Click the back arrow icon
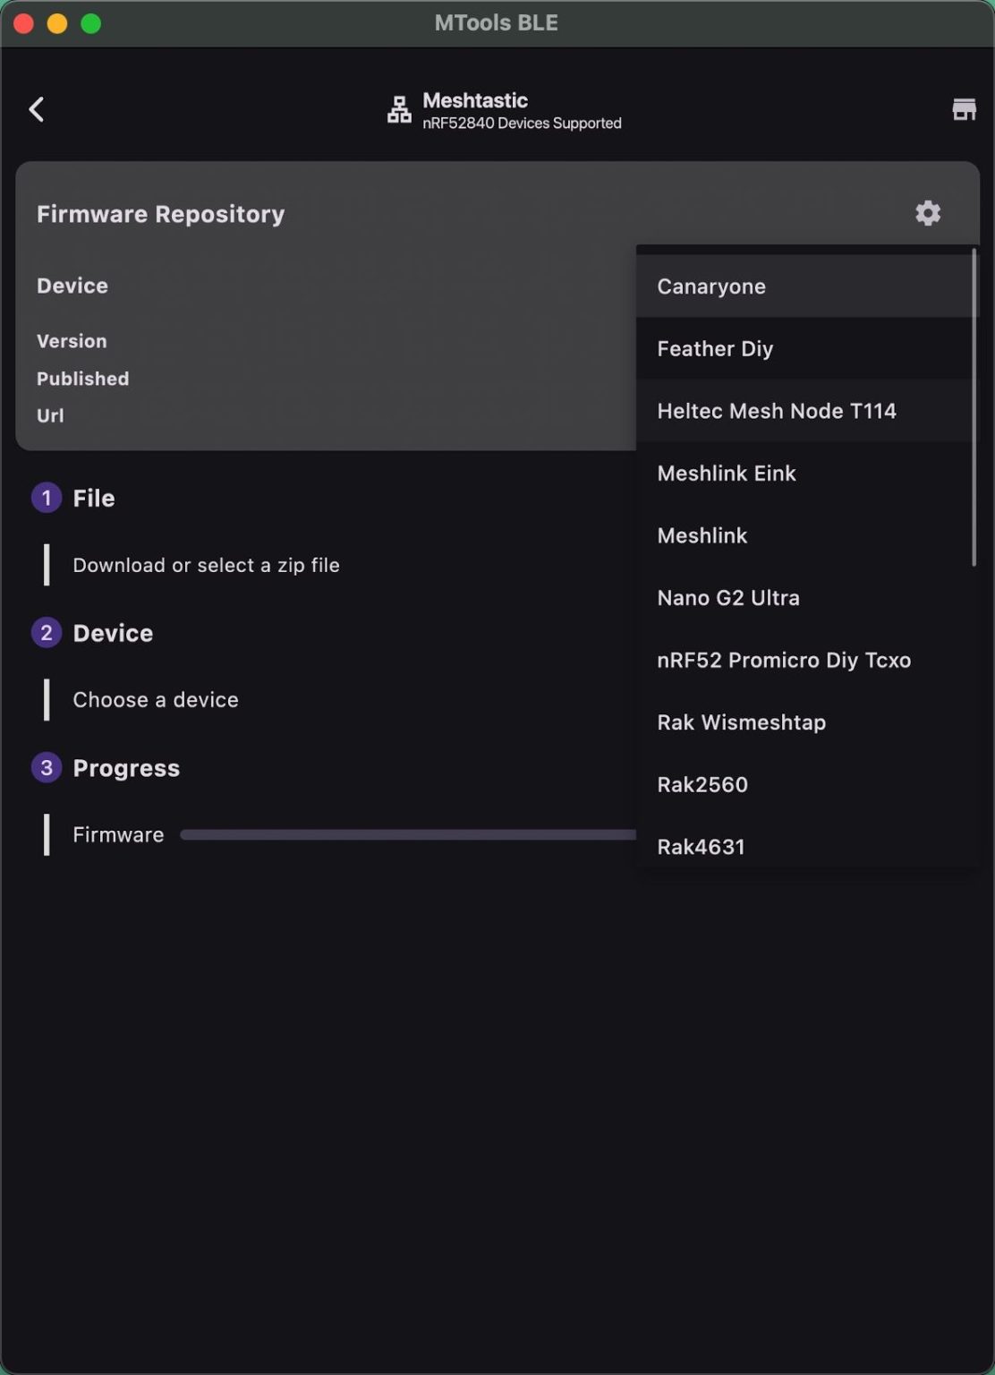 [37, 109]
